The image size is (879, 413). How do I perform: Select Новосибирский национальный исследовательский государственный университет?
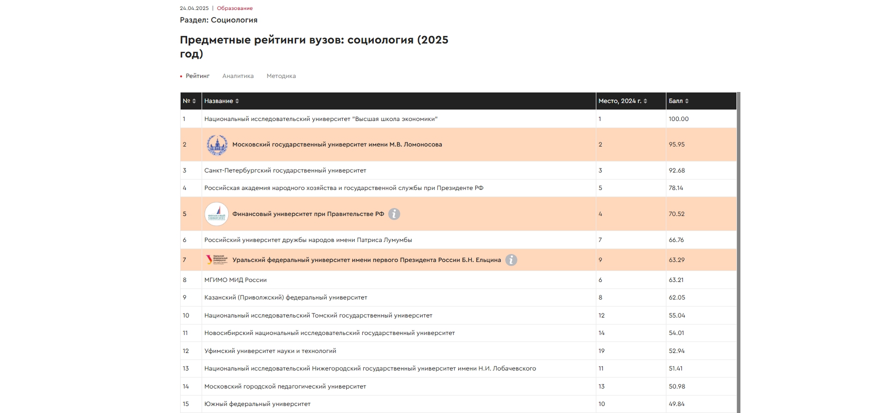[x=330, y=333]
